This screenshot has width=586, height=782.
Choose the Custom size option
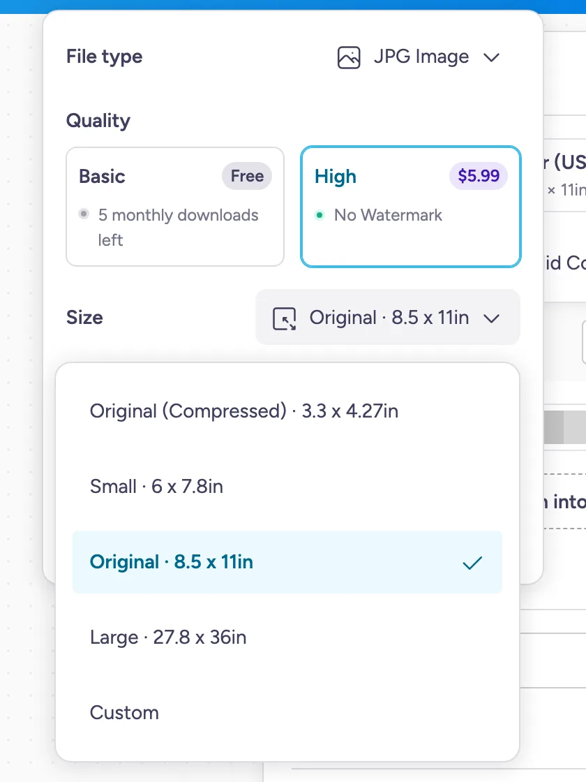click(287, 713)
